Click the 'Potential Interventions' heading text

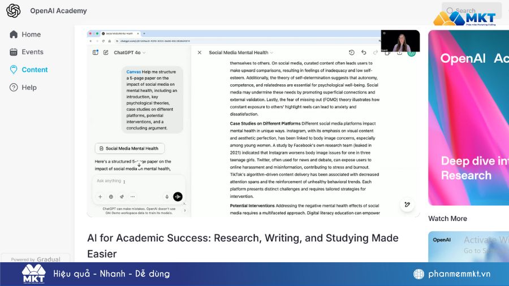point(252,206)
